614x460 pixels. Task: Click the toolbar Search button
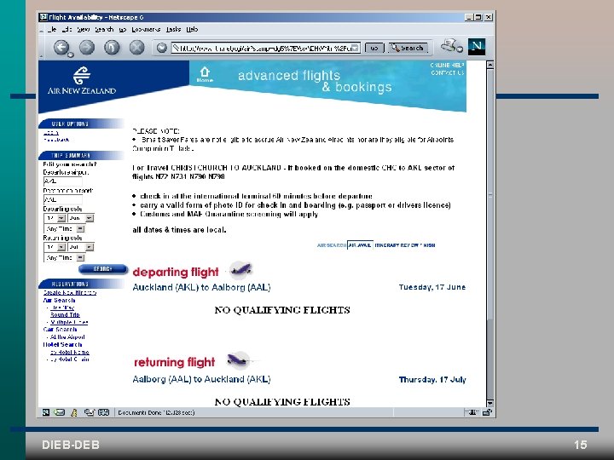click(x=408, y=48)
